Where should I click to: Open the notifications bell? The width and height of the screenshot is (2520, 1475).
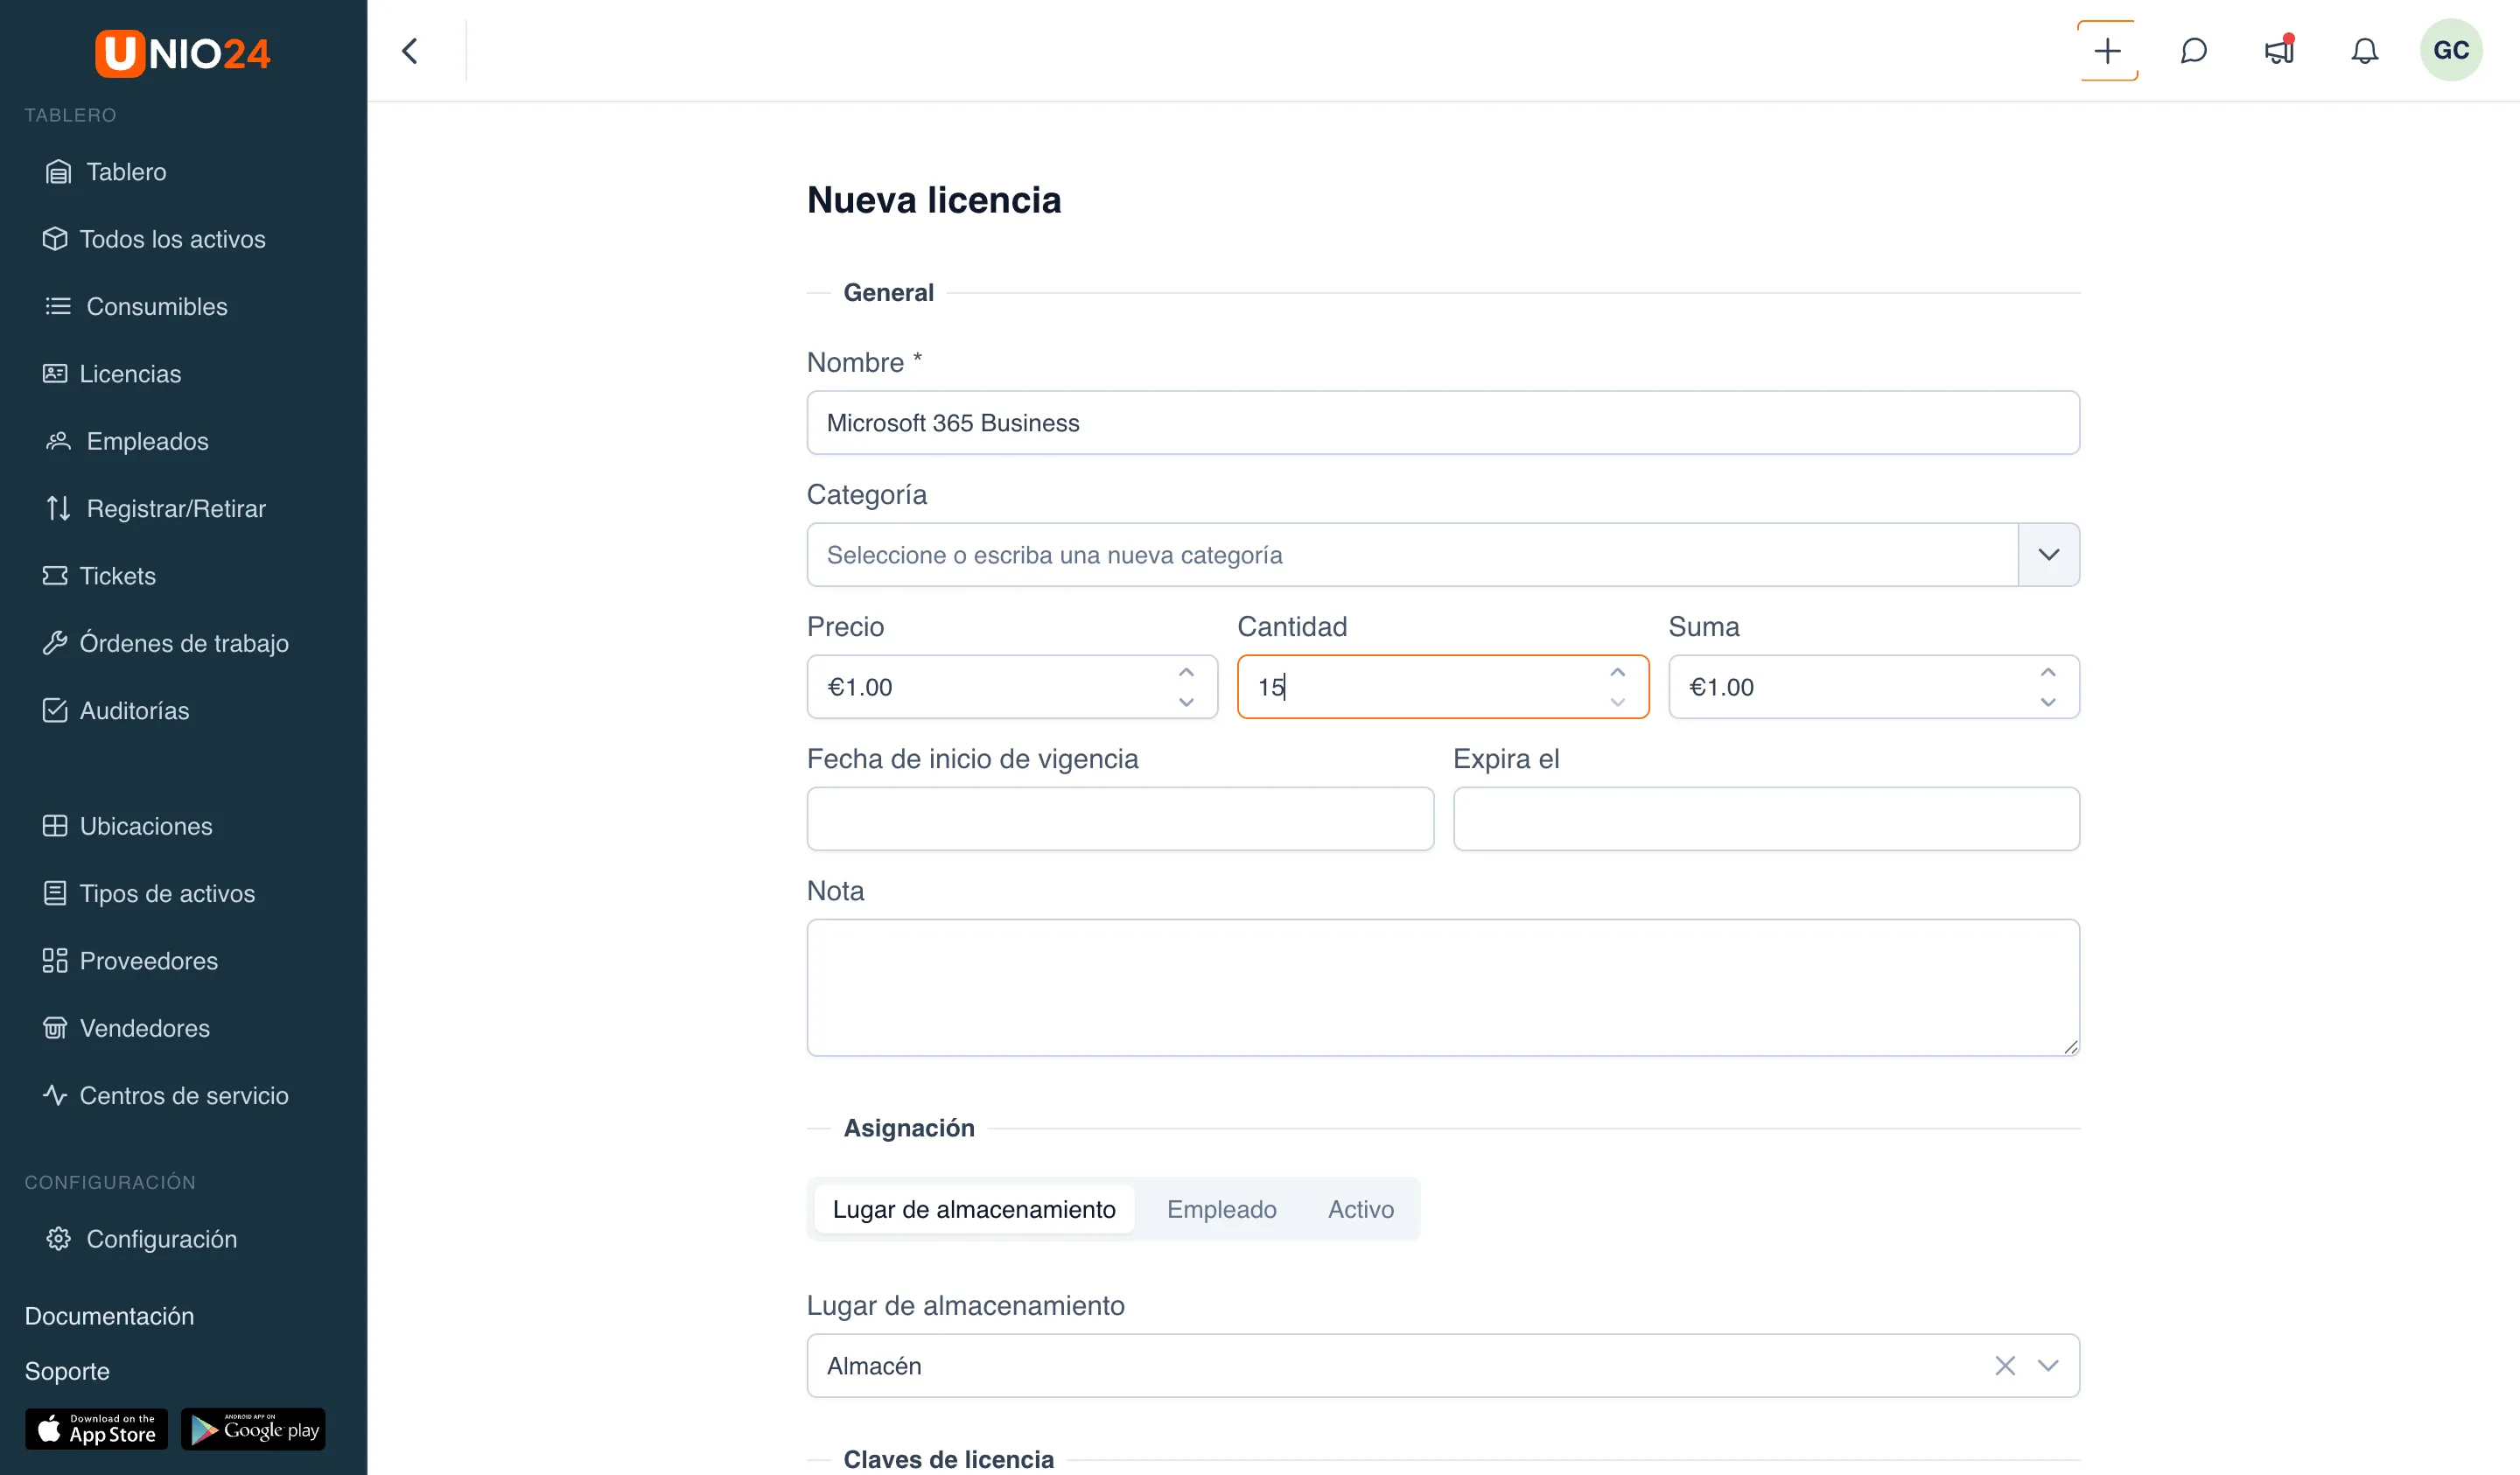2364,51
